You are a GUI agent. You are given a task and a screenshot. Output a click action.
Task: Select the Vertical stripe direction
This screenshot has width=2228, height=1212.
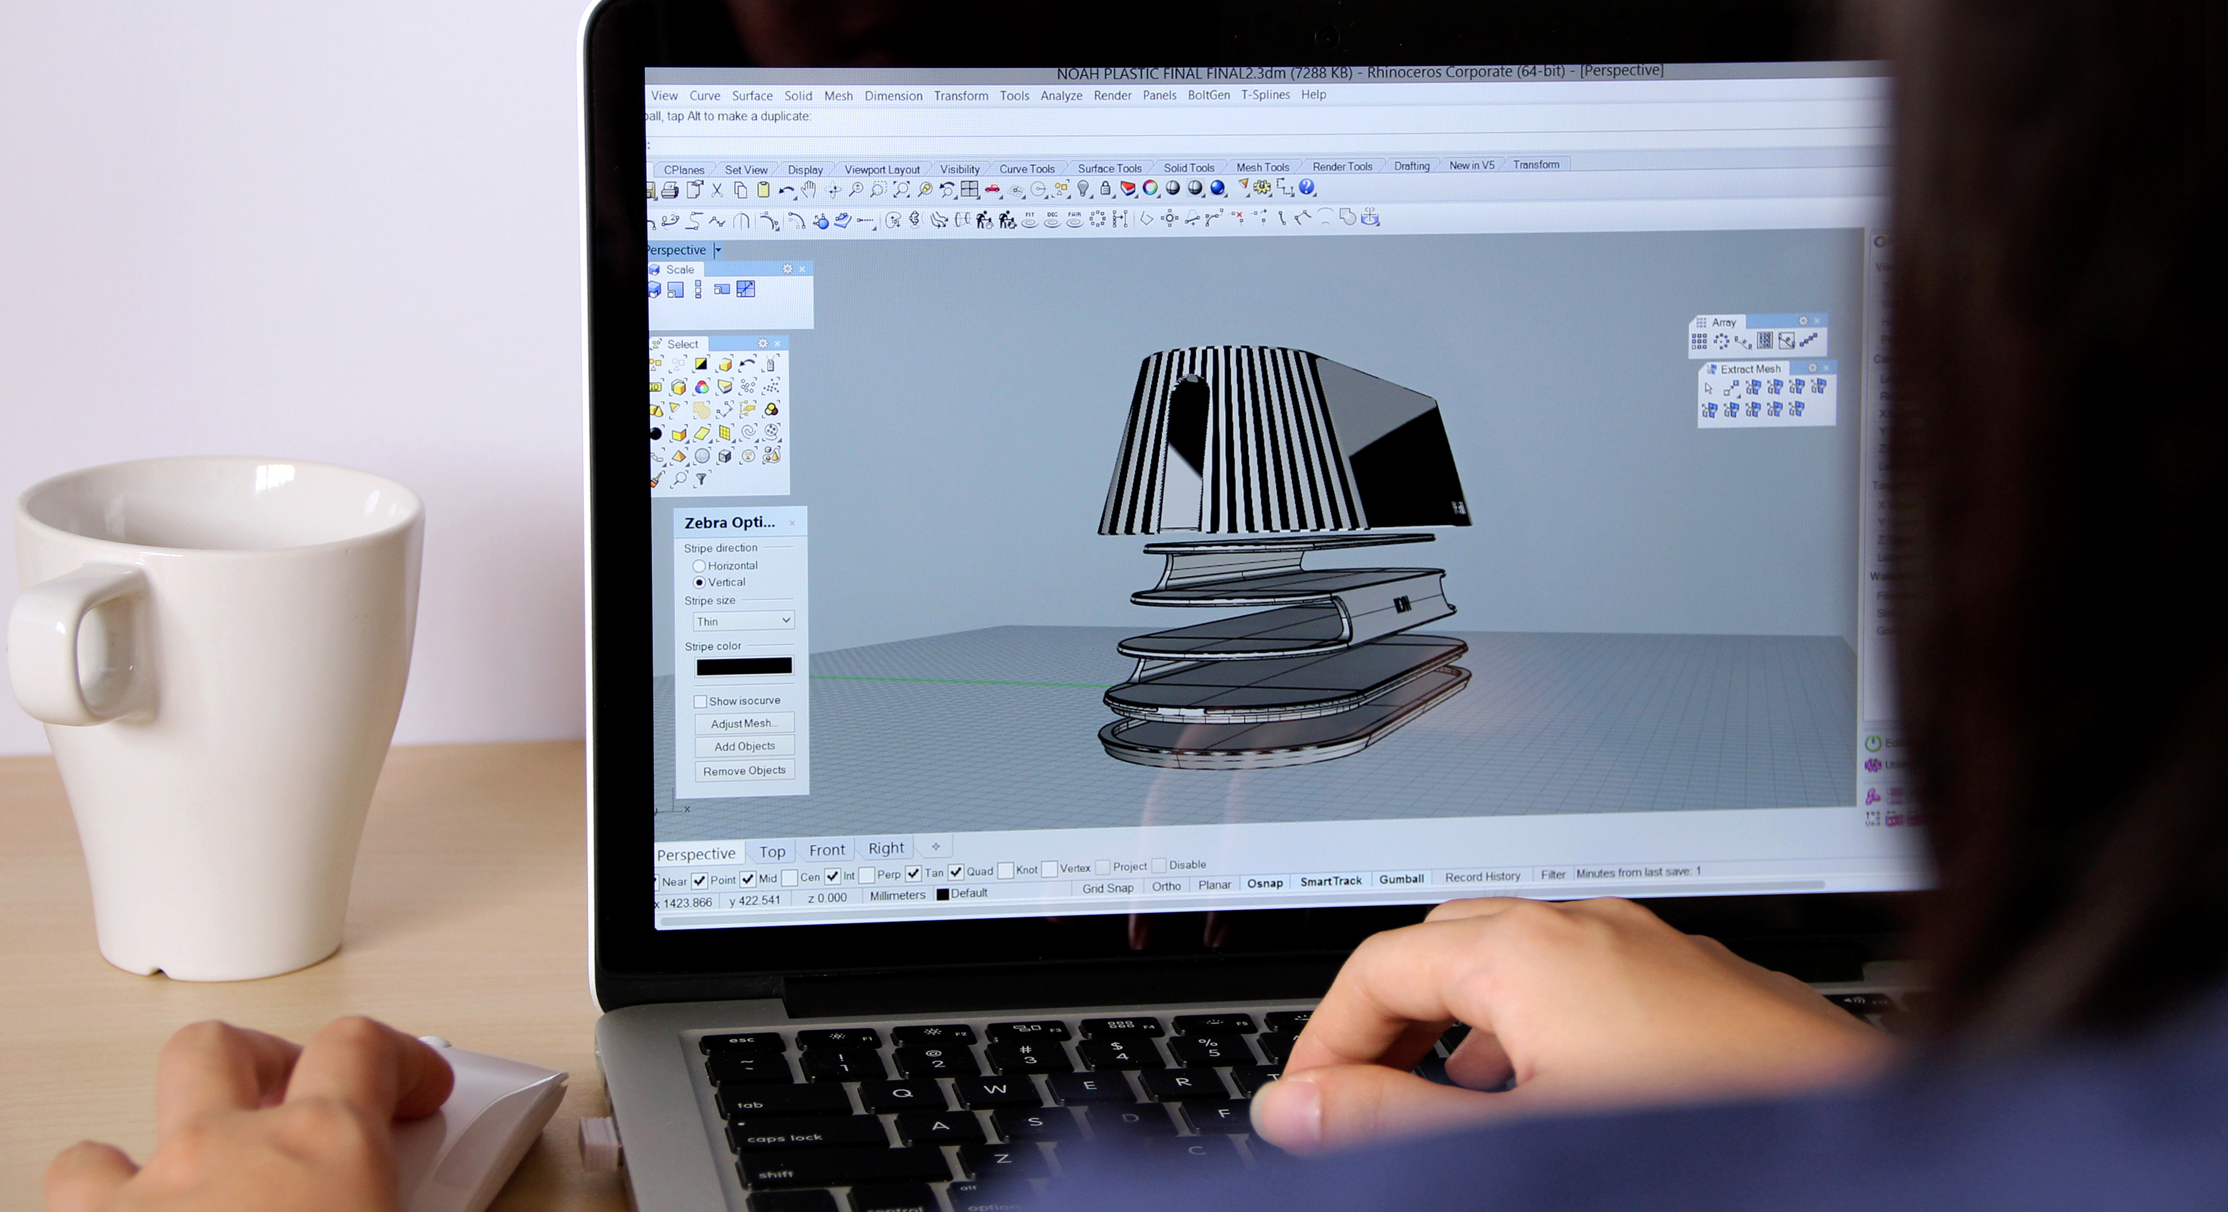[x=699, y=582]
